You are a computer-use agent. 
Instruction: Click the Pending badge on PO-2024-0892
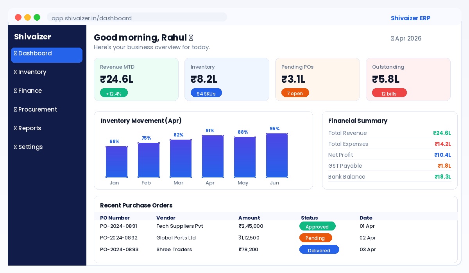click(316, 238)
